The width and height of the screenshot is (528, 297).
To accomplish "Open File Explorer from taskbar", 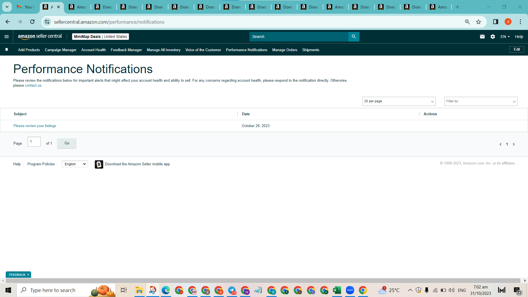I will click(139, 290).
